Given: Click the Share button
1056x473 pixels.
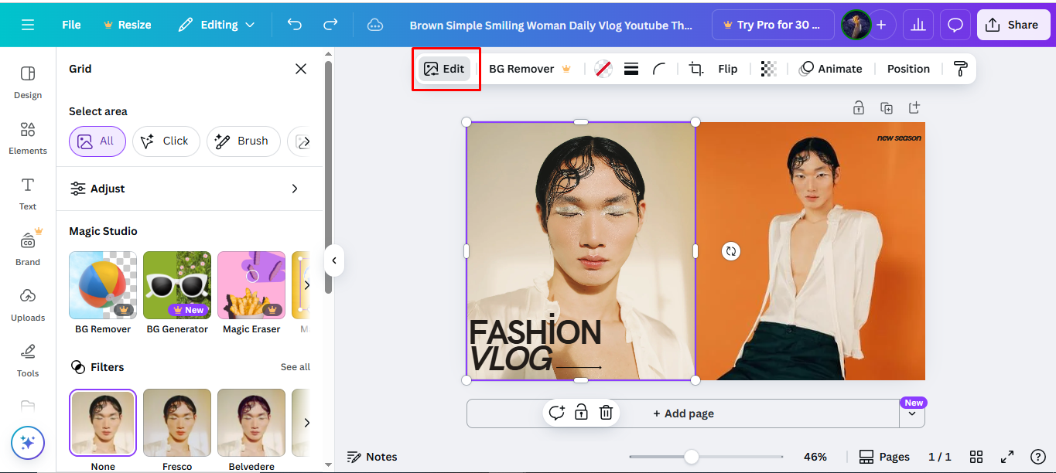Looking at the screenshot, I should [1013, 24].
